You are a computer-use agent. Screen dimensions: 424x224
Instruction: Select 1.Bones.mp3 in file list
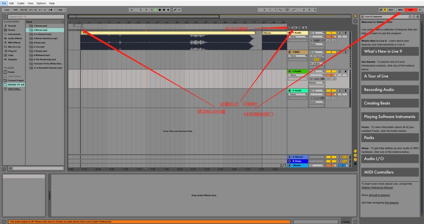tap(40, 26)
